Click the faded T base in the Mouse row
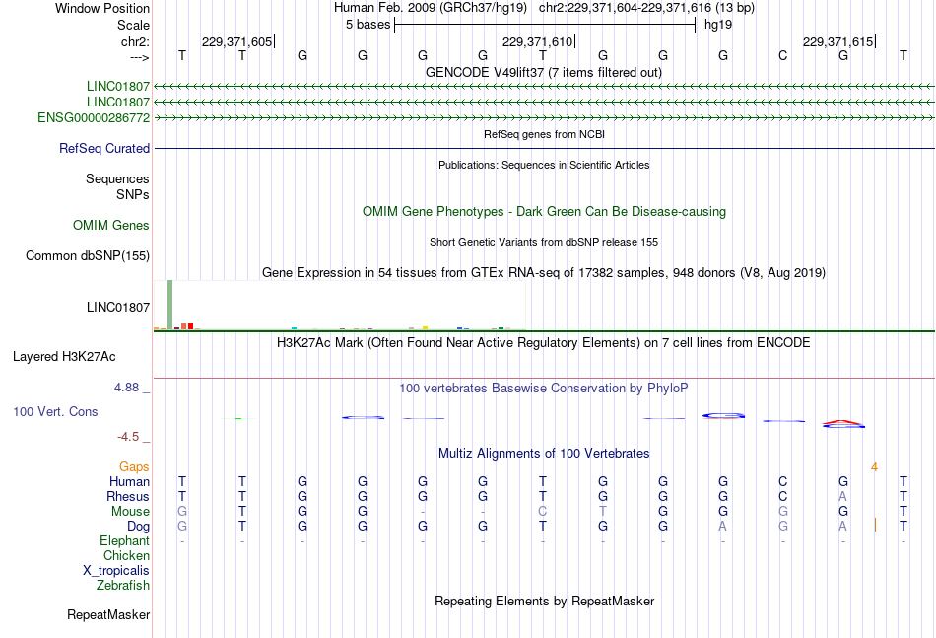Image resolution: width=936 pixels, height=638 pixels. click(x=602, y=512)
